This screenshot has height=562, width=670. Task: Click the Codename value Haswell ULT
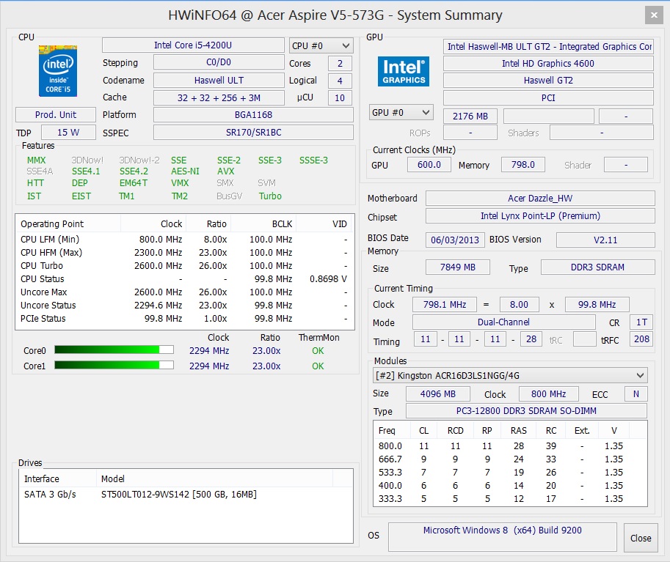(x=219, y=80)
